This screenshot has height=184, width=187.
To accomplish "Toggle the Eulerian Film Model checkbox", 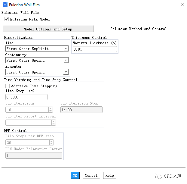I will pyautogui.click(x=7, y=19).
